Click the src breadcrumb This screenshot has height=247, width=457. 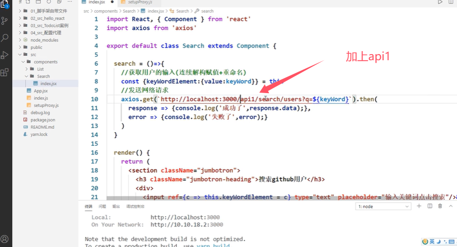coord(86,11)
